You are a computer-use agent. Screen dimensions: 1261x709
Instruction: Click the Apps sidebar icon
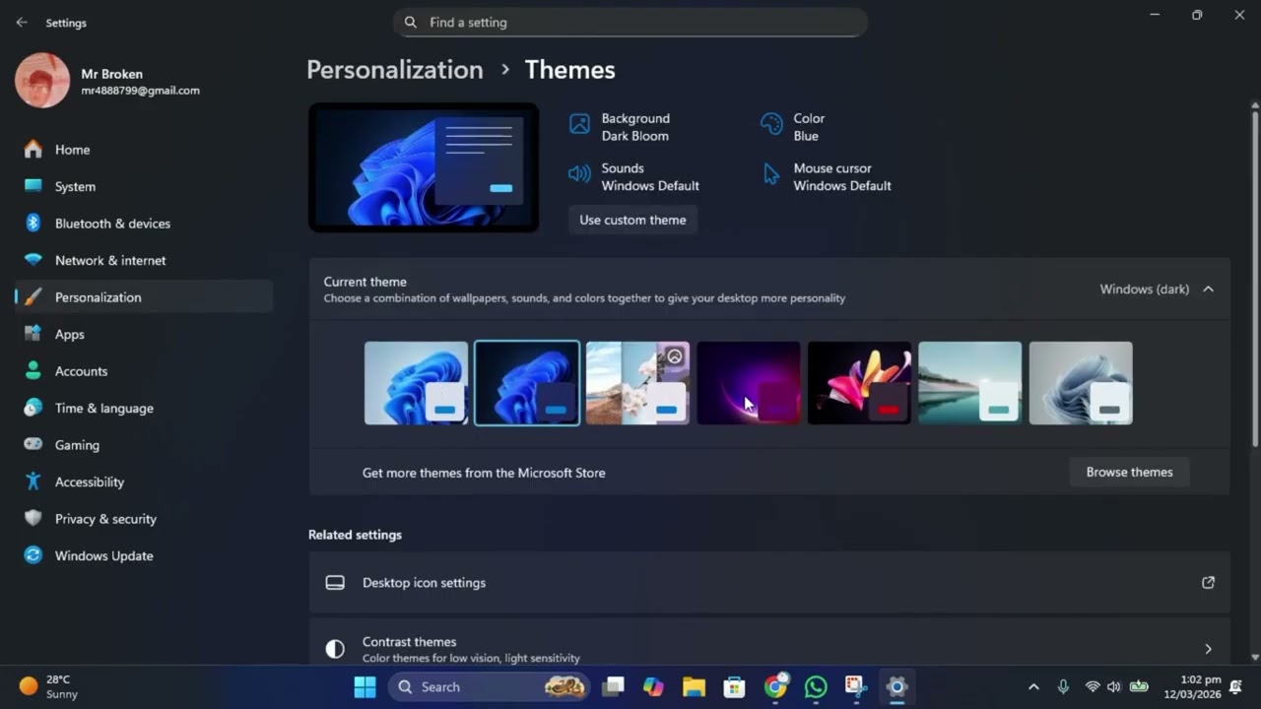point(33,334)
